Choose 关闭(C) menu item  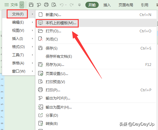[96, 39]
